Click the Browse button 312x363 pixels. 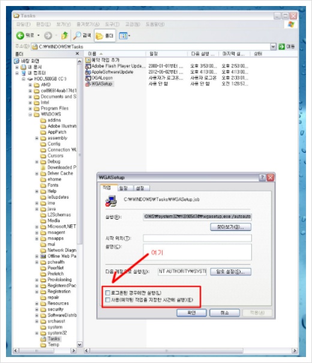(x=230, y=227)
